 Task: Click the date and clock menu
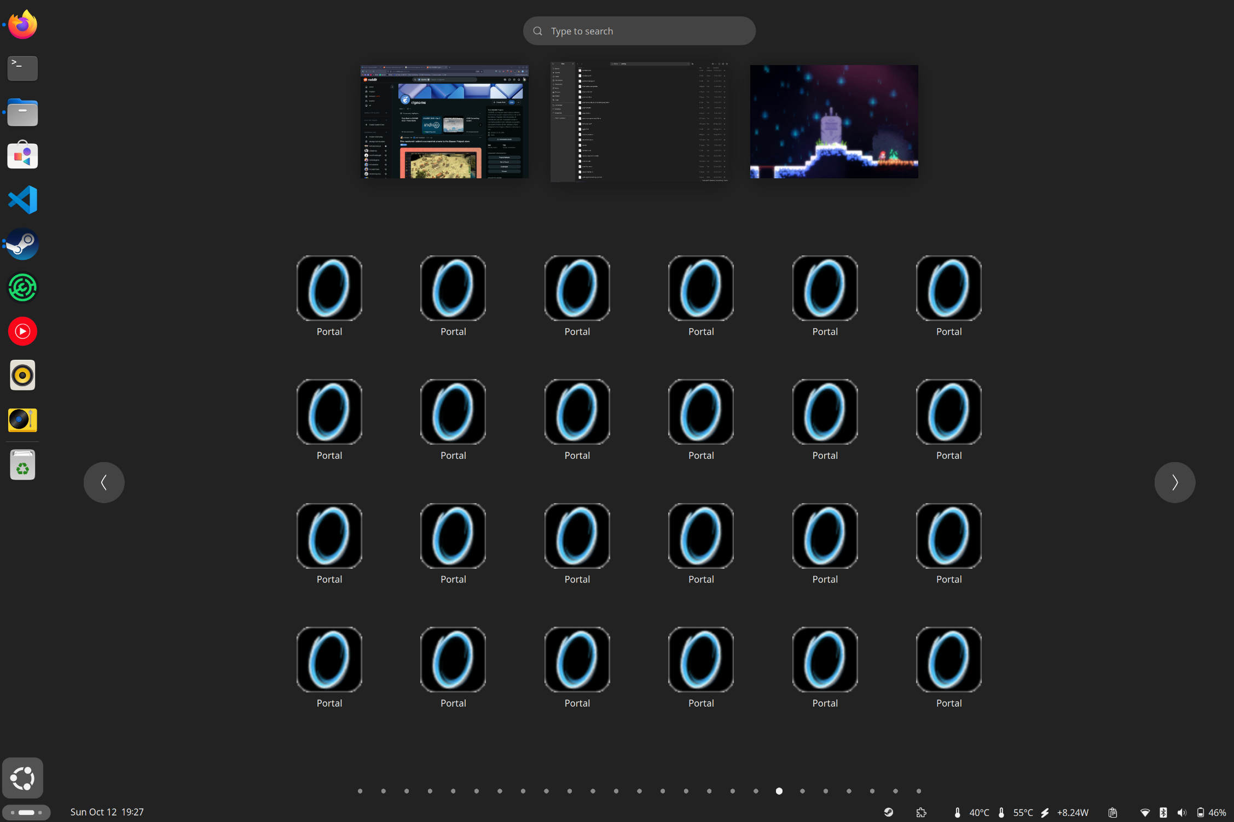(107, 812)
